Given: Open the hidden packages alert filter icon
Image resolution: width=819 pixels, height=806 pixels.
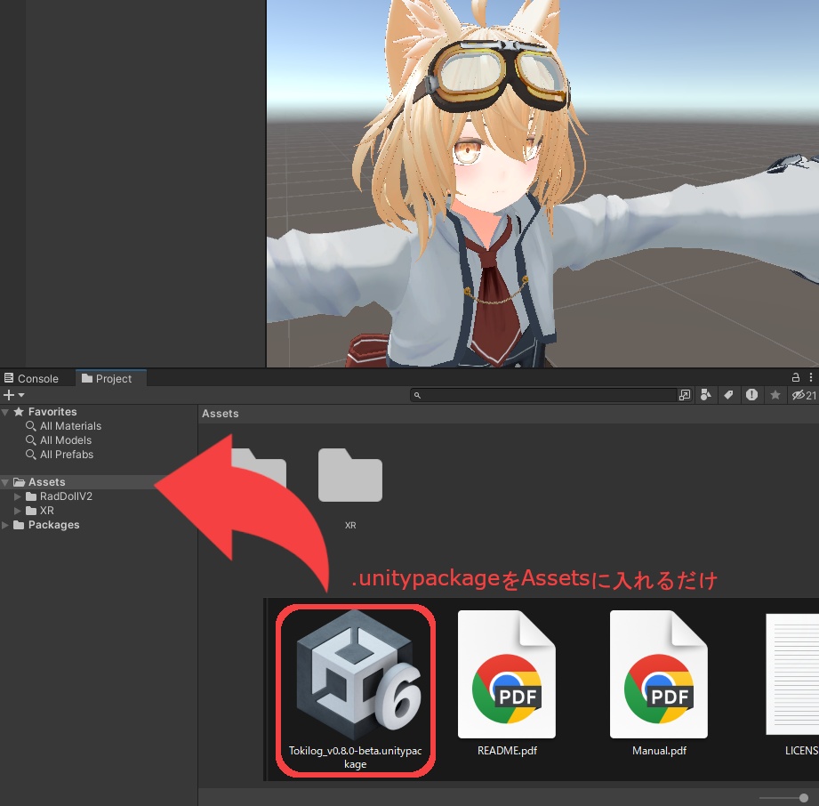Looking at the screenshot, I should point(751,395).
